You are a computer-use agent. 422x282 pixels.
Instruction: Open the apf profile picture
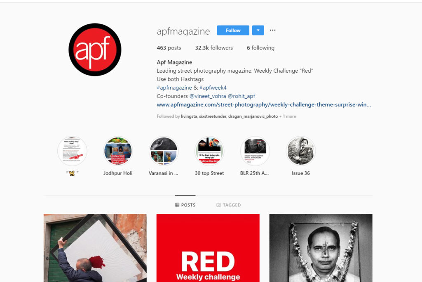pyautogui.click(x=95, y=50)
